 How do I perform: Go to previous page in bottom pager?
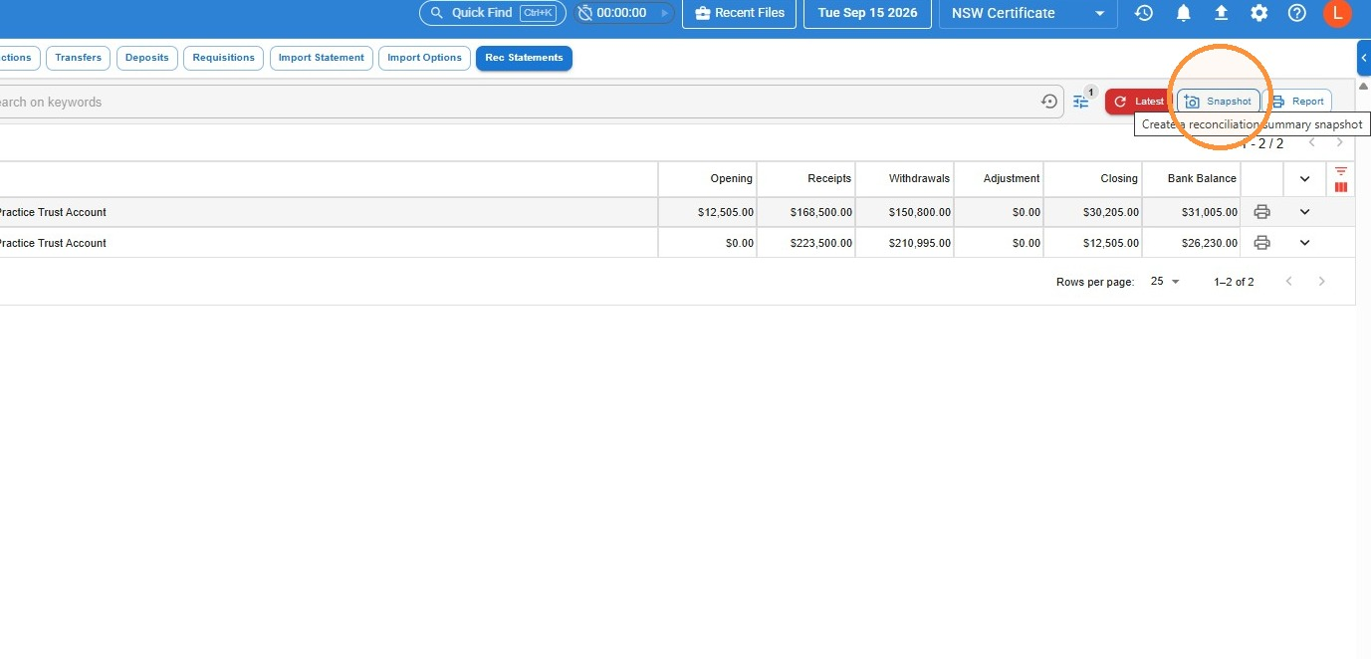1289,282
